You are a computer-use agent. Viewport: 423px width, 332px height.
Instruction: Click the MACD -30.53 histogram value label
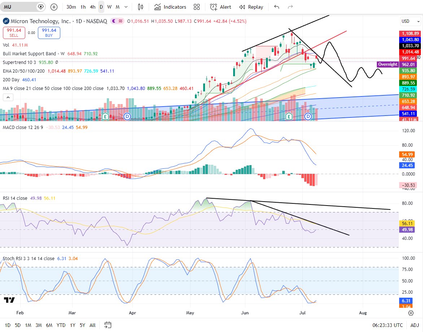408,185
